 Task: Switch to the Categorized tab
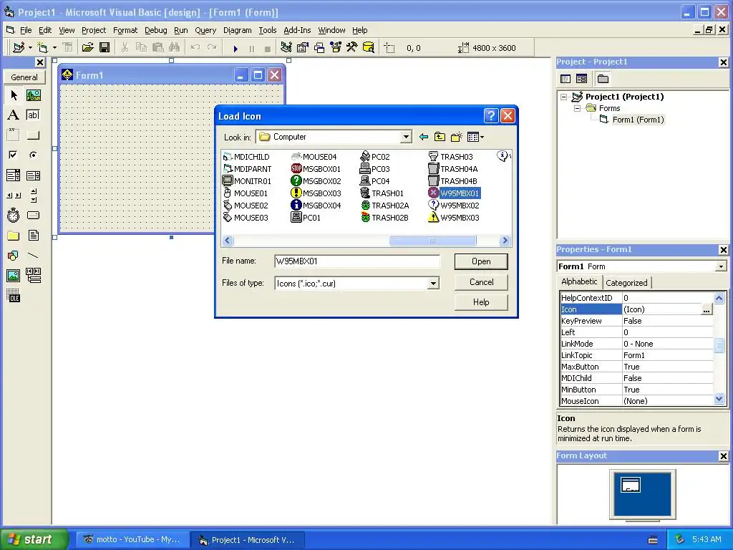pos(626,282)
